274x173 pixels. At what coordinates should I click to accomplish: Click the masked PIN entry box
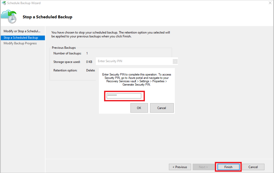[124, 96]
